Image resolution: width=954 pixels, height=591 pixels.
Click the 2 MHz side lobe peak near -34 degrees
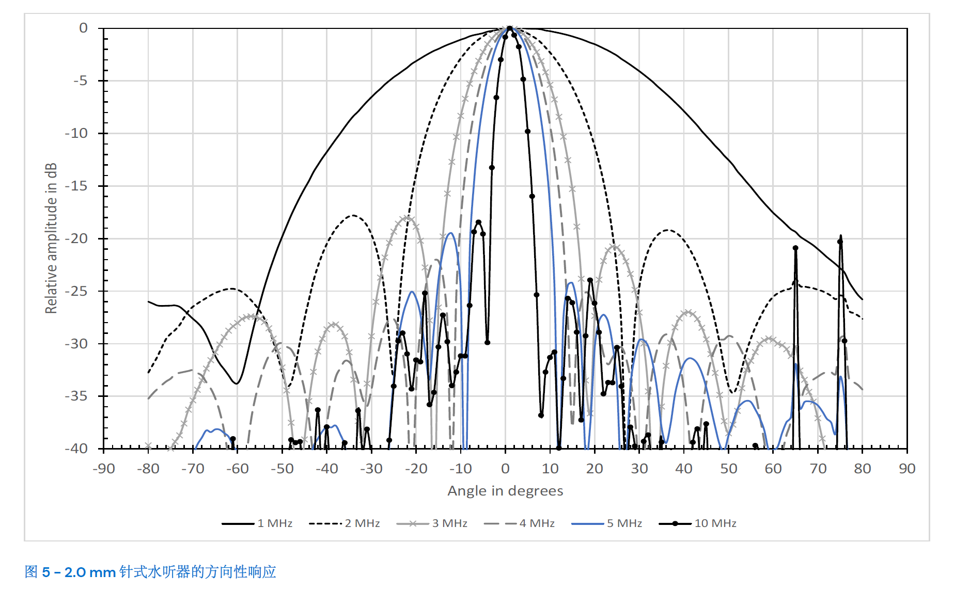353,215
